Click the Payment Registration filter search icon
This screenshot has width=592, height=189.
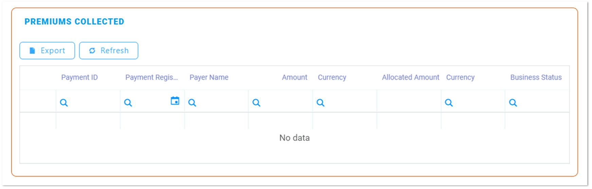(x=128, y=103)
